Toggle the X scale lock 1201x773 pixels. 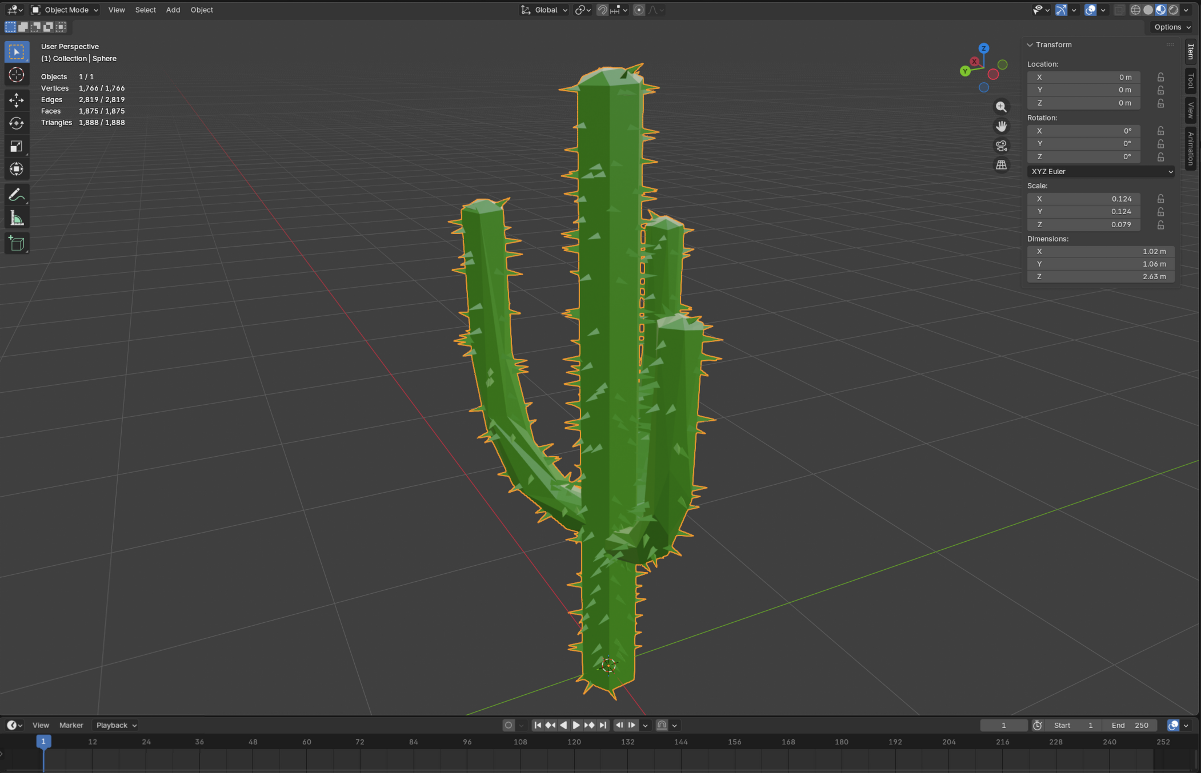point(1160,199)
